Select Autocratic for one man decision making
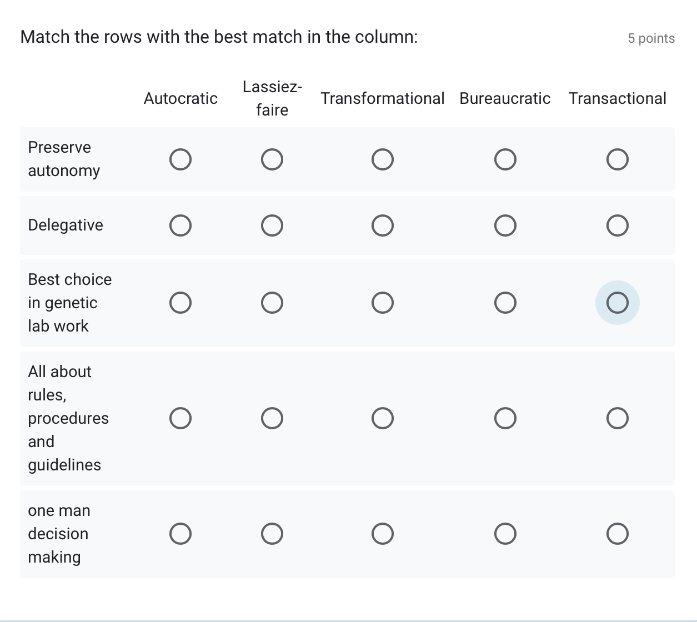Image resolution: width=697 pixels, height=622 pixels. [180, 534]
